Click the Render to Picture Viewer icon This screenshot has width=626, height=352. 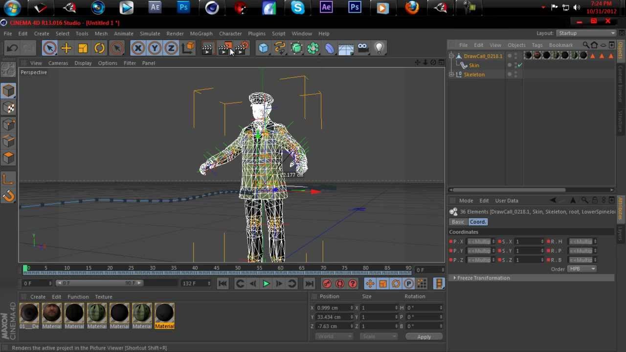pos(224,48)
